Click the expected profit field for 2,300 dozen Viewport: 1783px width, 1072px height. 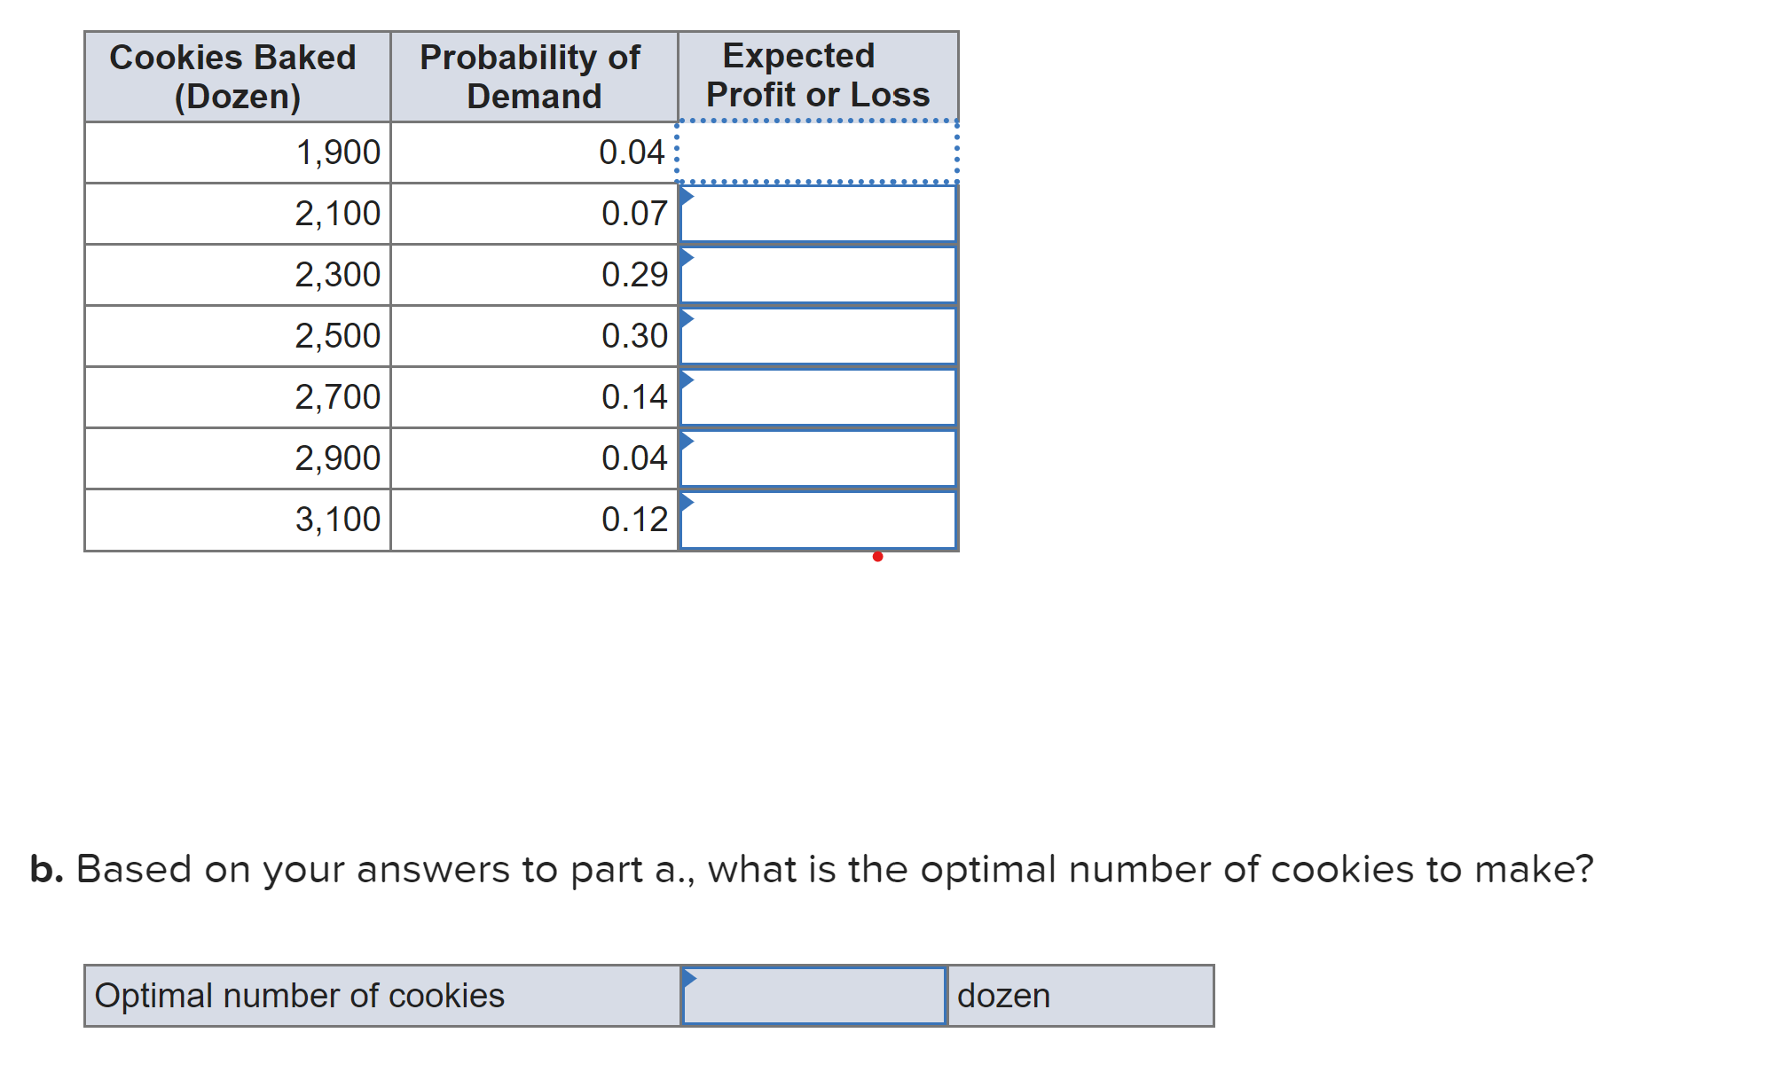[x=818, y=274]
